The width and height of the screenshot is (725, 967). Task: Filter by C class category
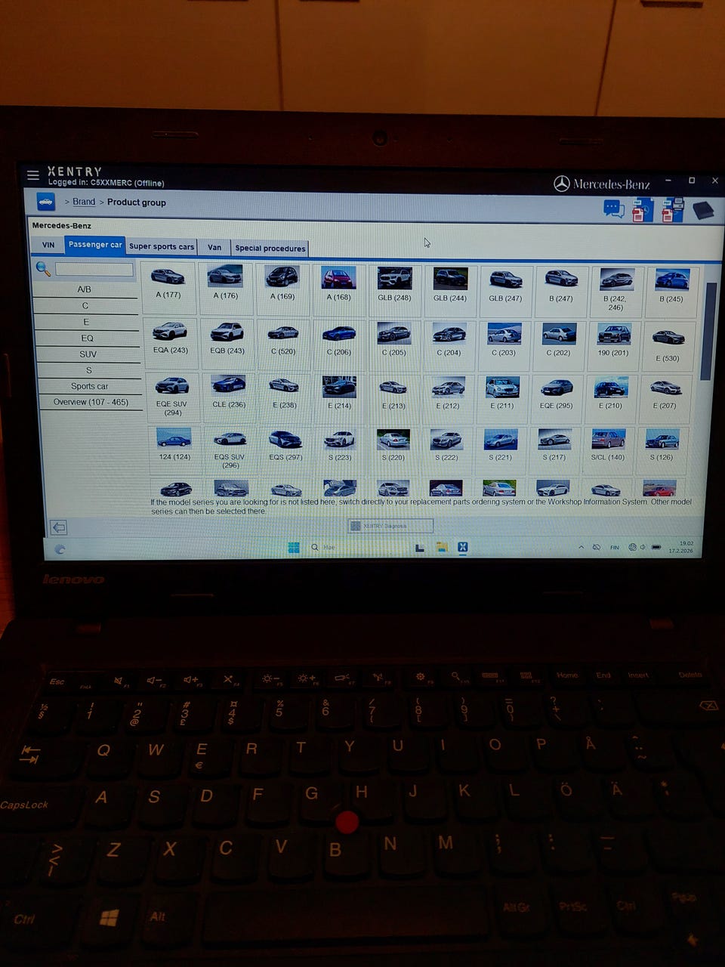coord(85,306)
